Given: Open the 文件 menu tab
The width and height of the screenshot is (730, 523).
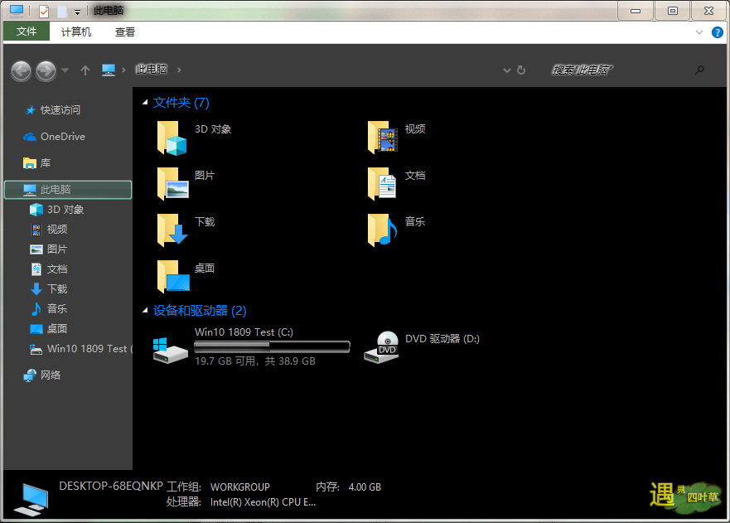Looking at the screenshot, I should pos(27,31).
